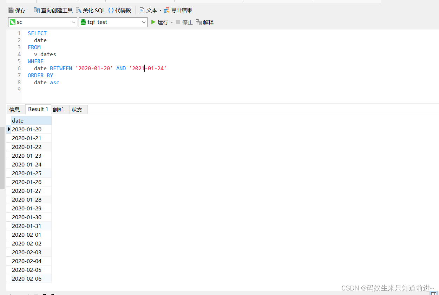Open the 查询创建工具 query builder
Viewport: 439px width, 295px height.
point(53,10)
